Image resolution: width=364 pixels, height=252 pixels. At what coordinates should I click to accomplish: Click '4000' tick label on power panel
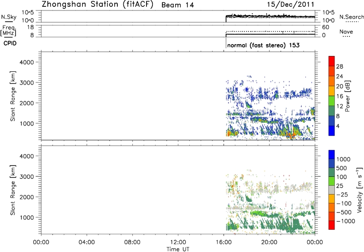[27, 62]
